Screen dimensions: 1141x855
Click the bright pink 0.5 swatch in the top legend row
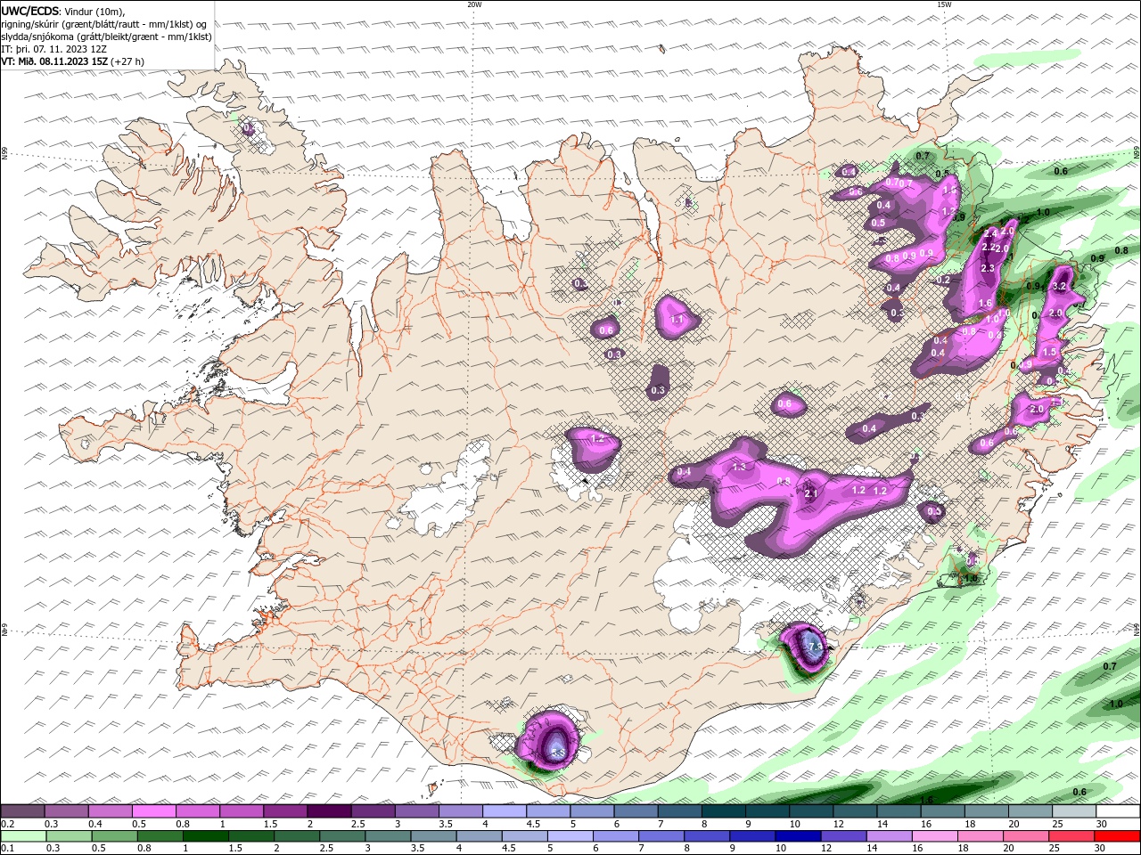153,811
